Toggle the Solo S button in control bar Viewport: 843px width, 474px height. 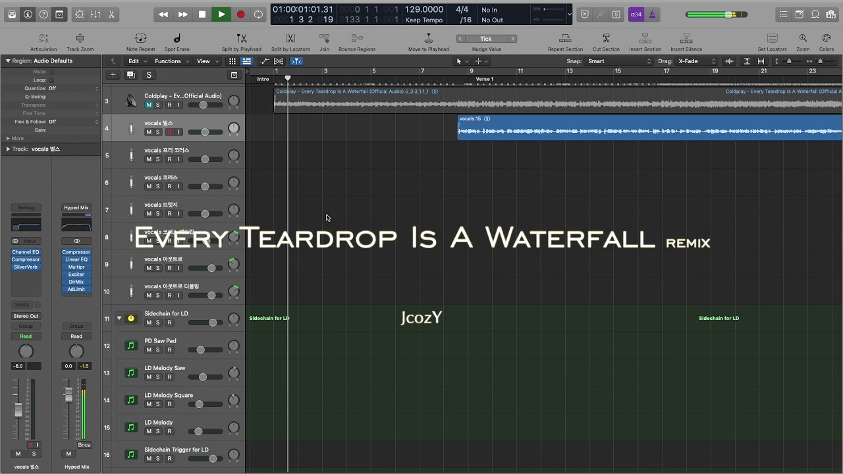pyautogui.click(x=616, y=14)
